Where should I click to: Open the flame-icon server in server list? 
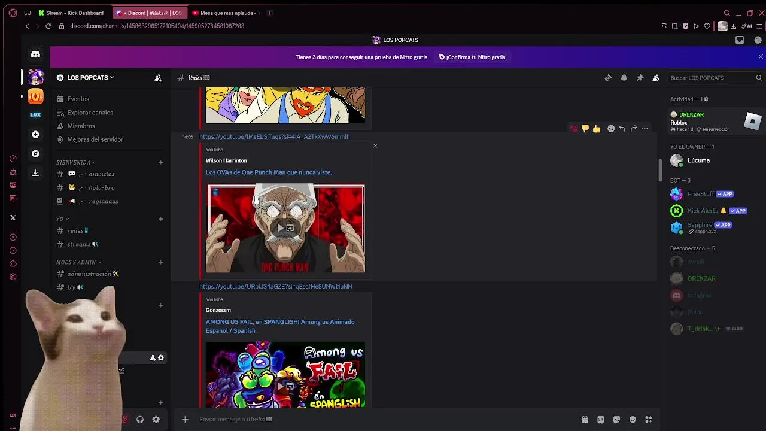click(x=35, y=96)
